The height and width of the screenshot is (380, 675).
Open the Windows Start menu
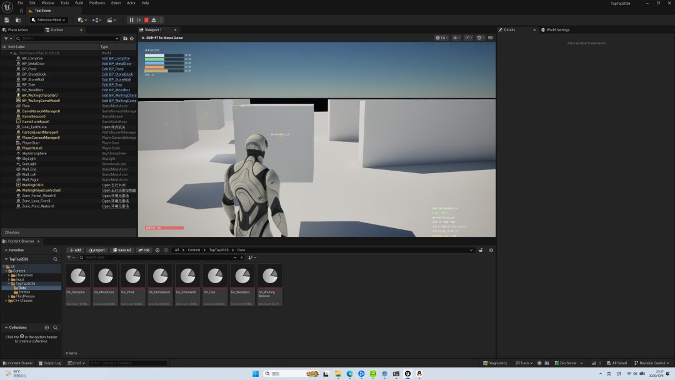pos(255,374)
